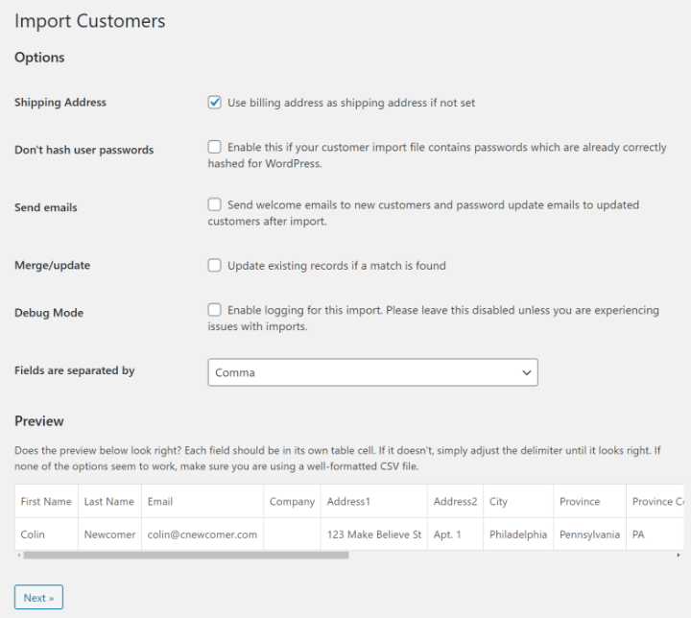Open the Fields are separated by dropdown
This screenshot has width=691, height=618.
[372, 372]
